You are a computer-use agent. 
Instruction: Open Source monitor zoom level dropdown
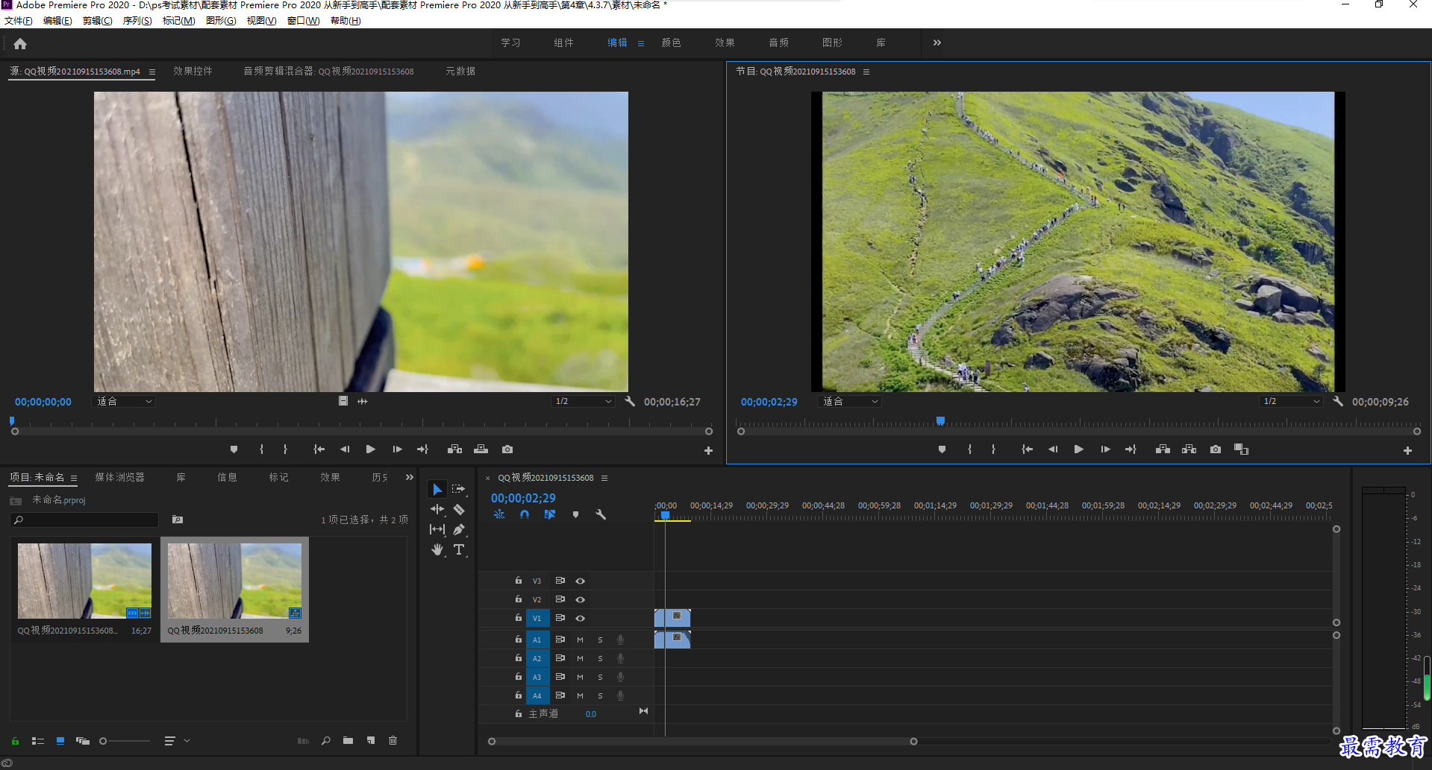[x=124, y=401]
